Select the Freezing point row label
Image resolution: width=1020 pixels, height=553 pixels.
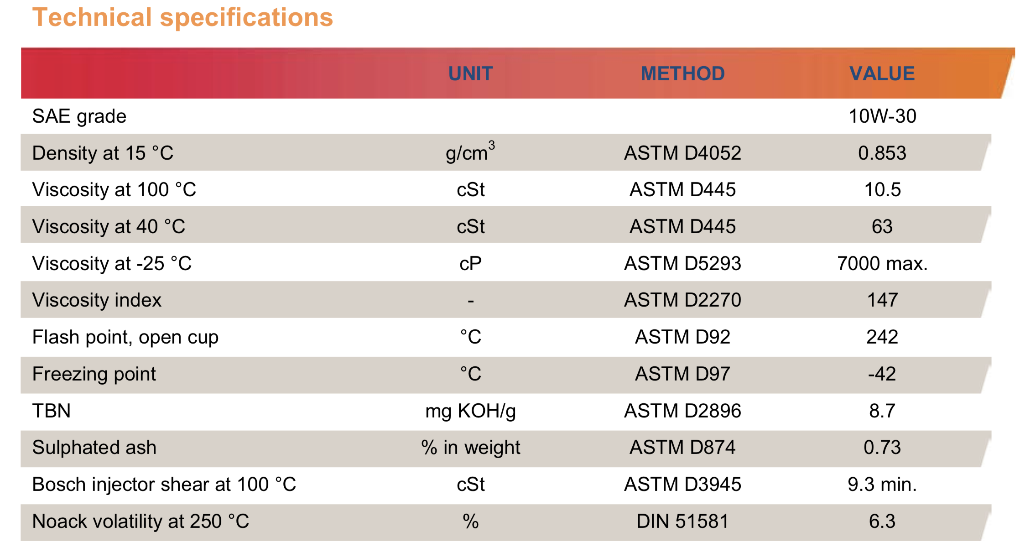click(94, 374)
